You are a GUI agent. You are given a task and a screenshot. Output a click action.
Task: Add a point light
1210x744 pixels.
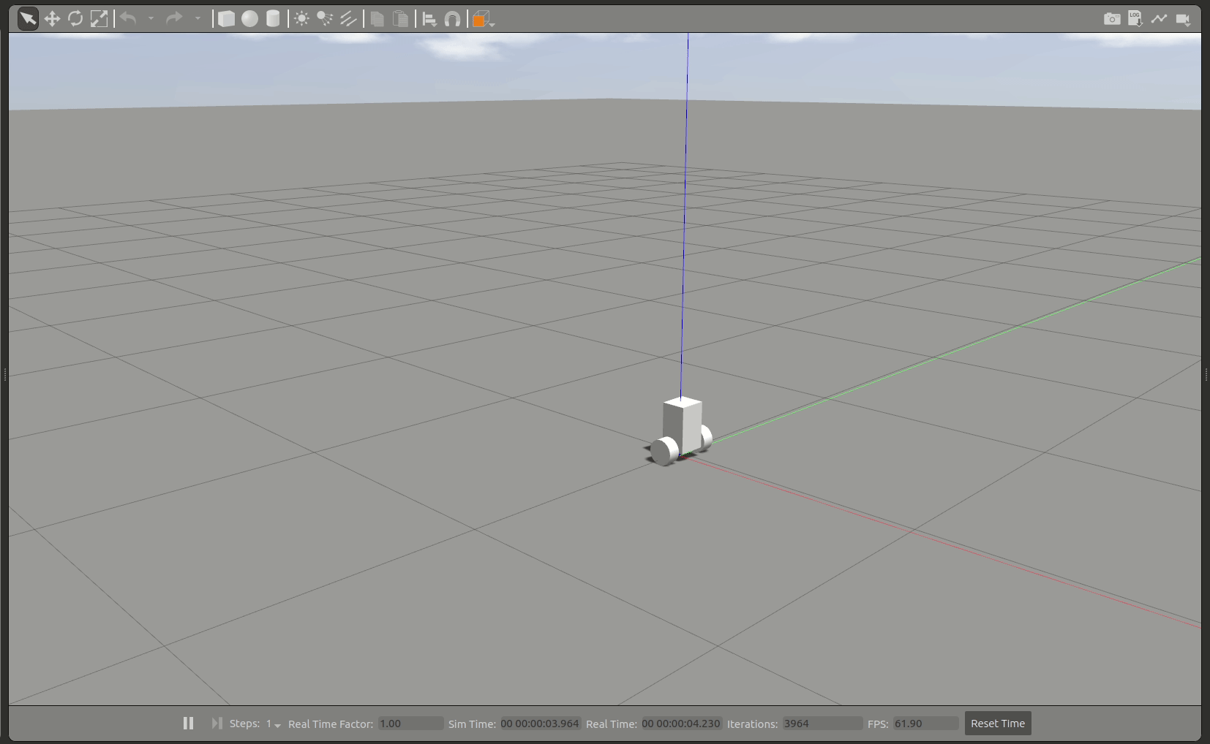pos(301,19)
